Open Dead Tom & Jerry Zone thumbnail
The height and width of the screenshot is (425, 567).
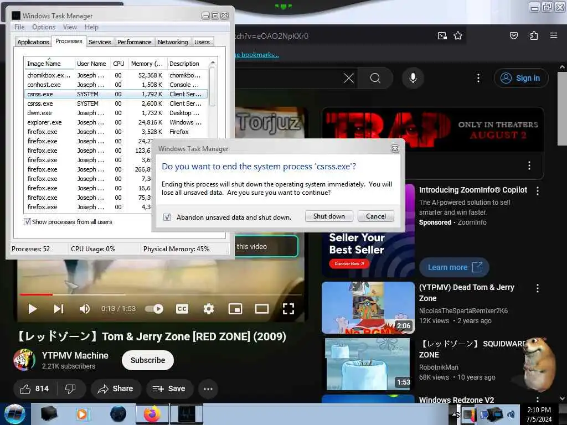point(368,308)
